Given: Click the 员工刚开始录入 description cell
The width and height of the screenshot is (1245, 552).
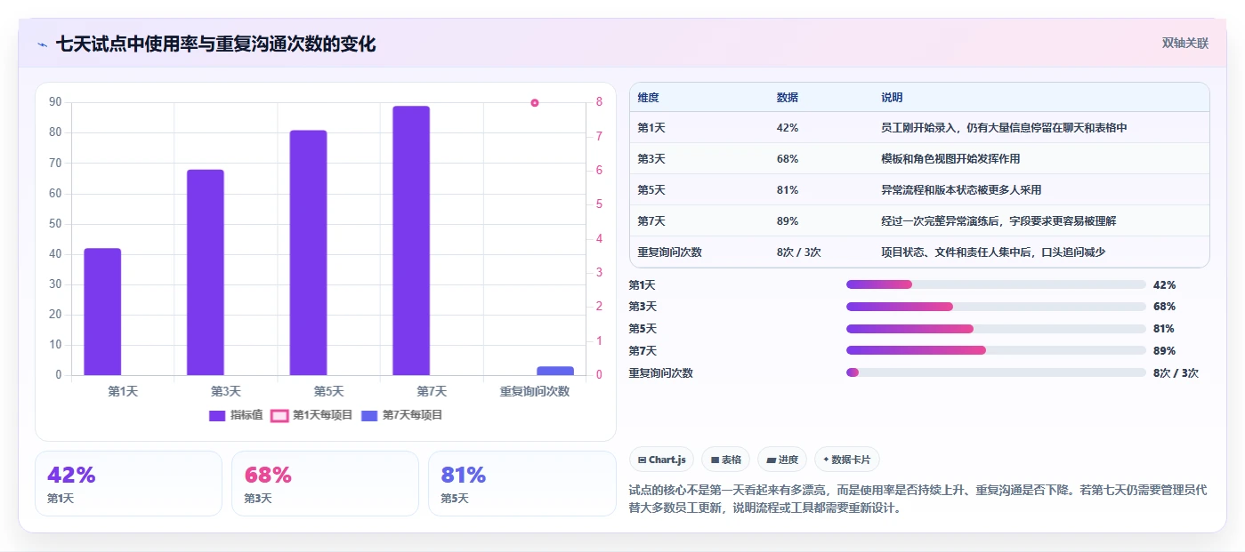Looking at the screenshot, I should coord(1004,128).
